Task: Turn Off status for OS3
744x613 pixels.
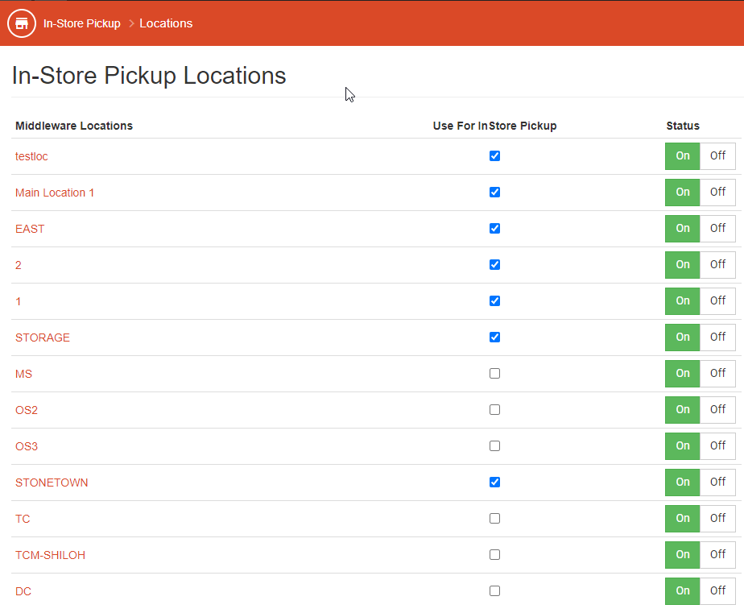Action: pyautogui.click(x=717, y=445)
